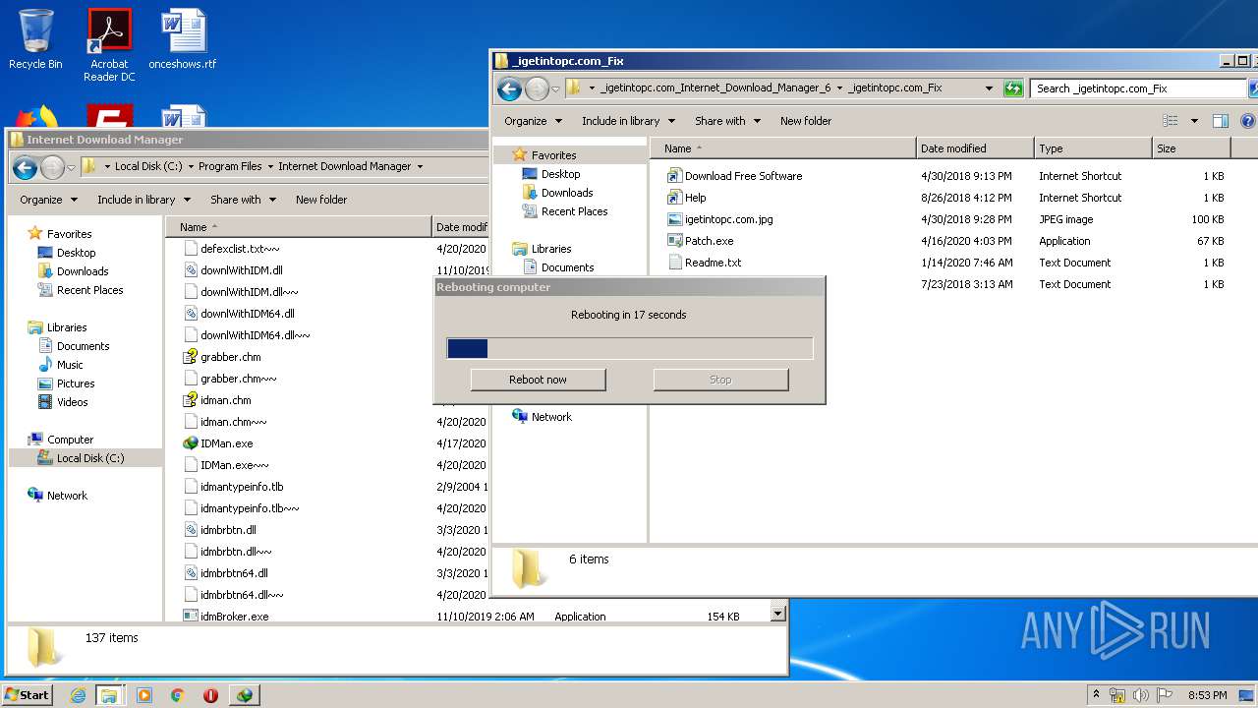
Task: Click search field in _igetintopc.com_Fix window
Action: point(1139,88)
